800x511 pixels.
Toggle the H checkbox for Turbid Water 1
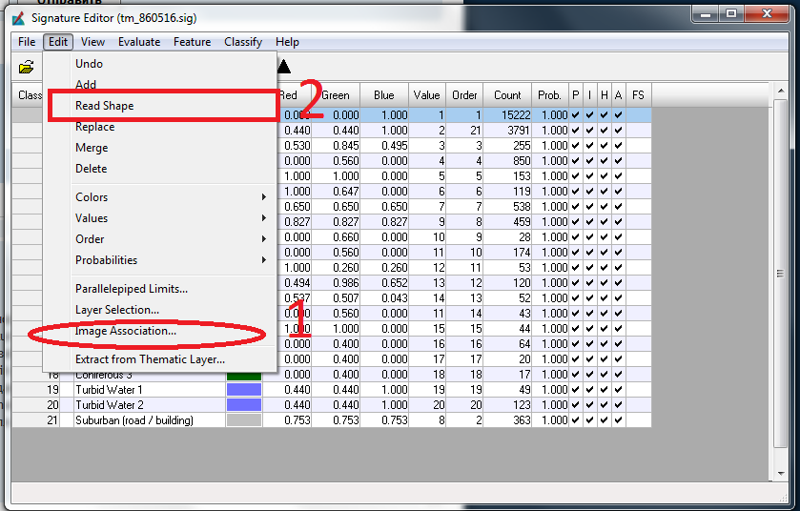tap(604, 390)
